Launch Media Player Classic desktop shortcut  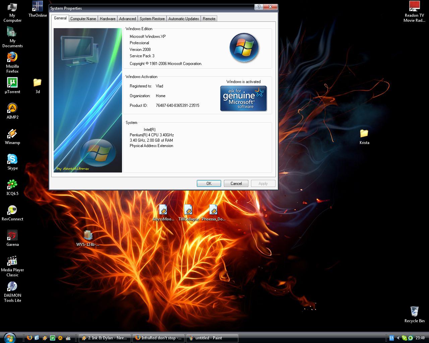(12, 267)
